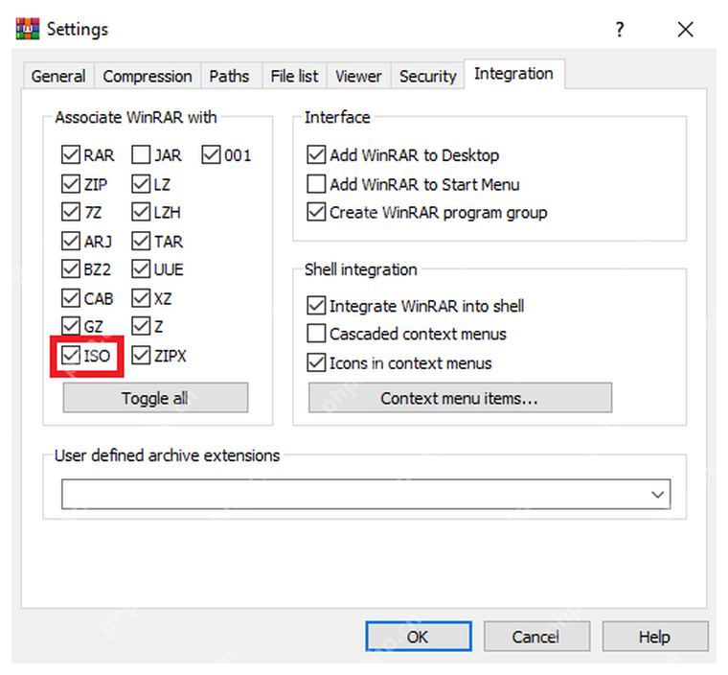The height and width of the screenshot is (675, 728).
Task: Uncheck Icons in context menus
Action: click(x=316, y=363)
